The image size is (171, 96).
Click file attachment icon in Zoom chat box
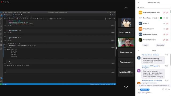click(x=163, y=89)
